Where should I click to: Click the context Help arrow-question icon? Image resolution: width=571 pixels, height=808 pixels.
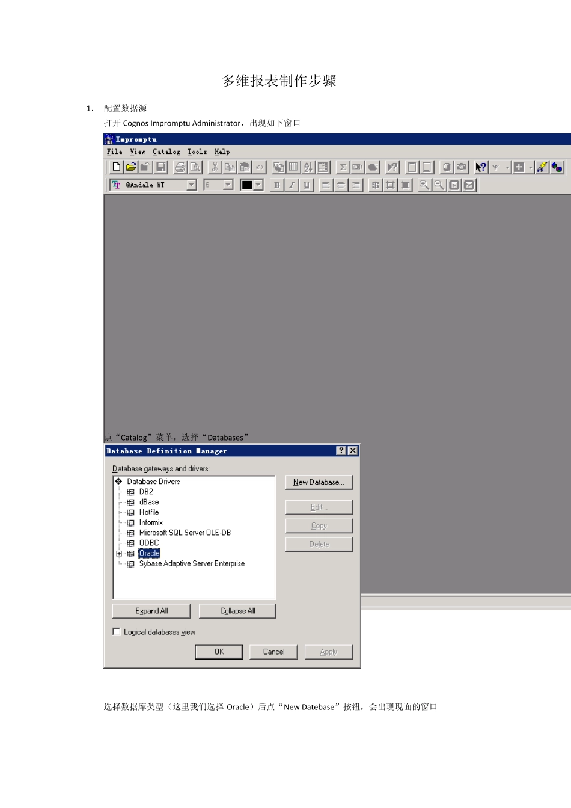[481, 167]
